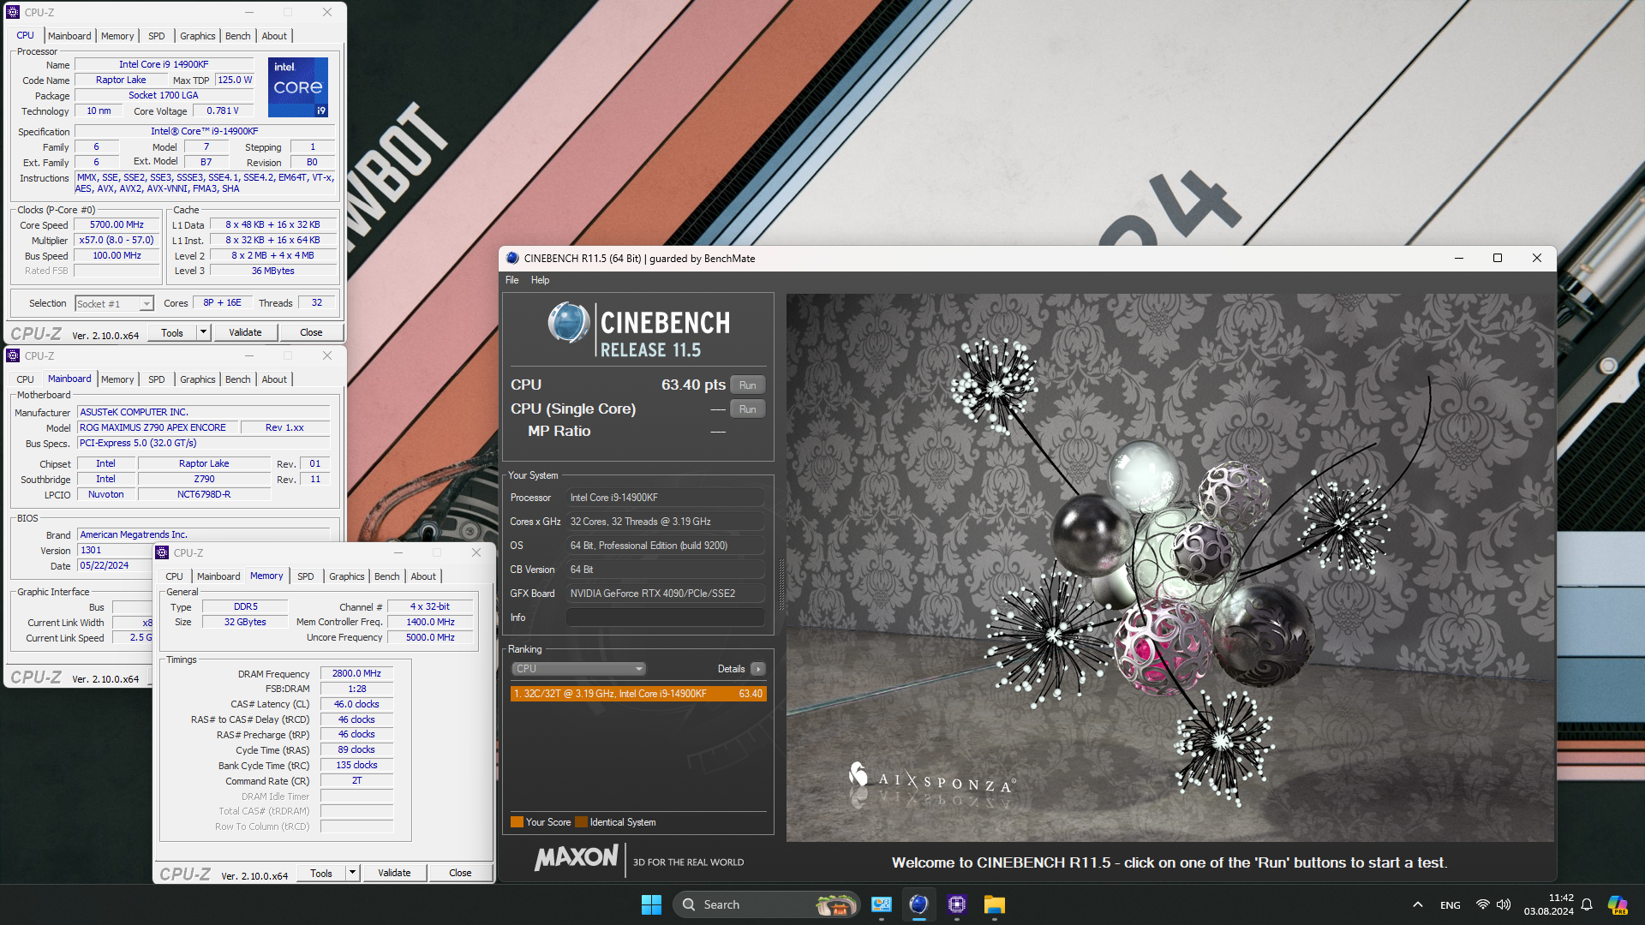Open the Cinebench icon on the taskbar
The height and width of the screenshot is (925, 1645).
(919, 904)
